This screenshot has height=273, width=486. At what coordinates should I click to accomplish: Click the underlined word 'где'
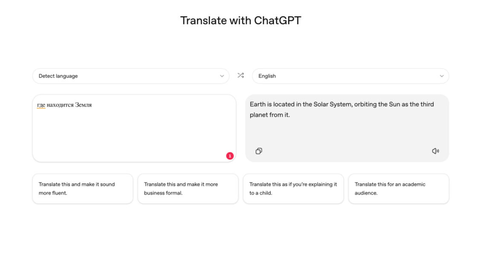tap(41, 105)
